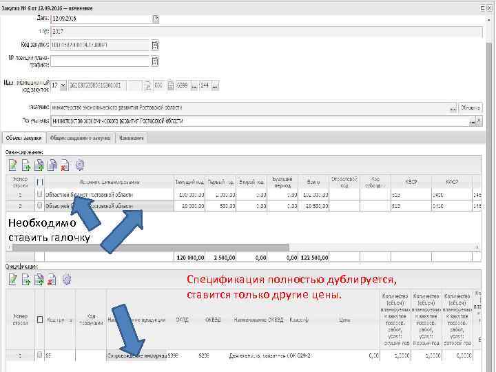The width and height of the screenshot is (496, 372).
Task: Switch to the Объект закупки tab
Action: coord(23,138)
